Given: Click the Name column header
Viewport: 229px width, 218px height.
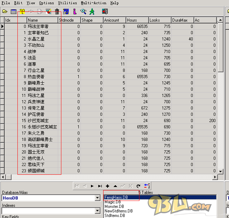Looking at the screenshot, I should [43, 20].
